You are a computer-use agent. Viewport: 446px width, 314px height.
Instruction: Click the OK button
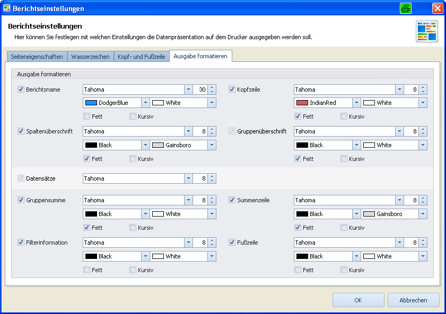(358, 300)
